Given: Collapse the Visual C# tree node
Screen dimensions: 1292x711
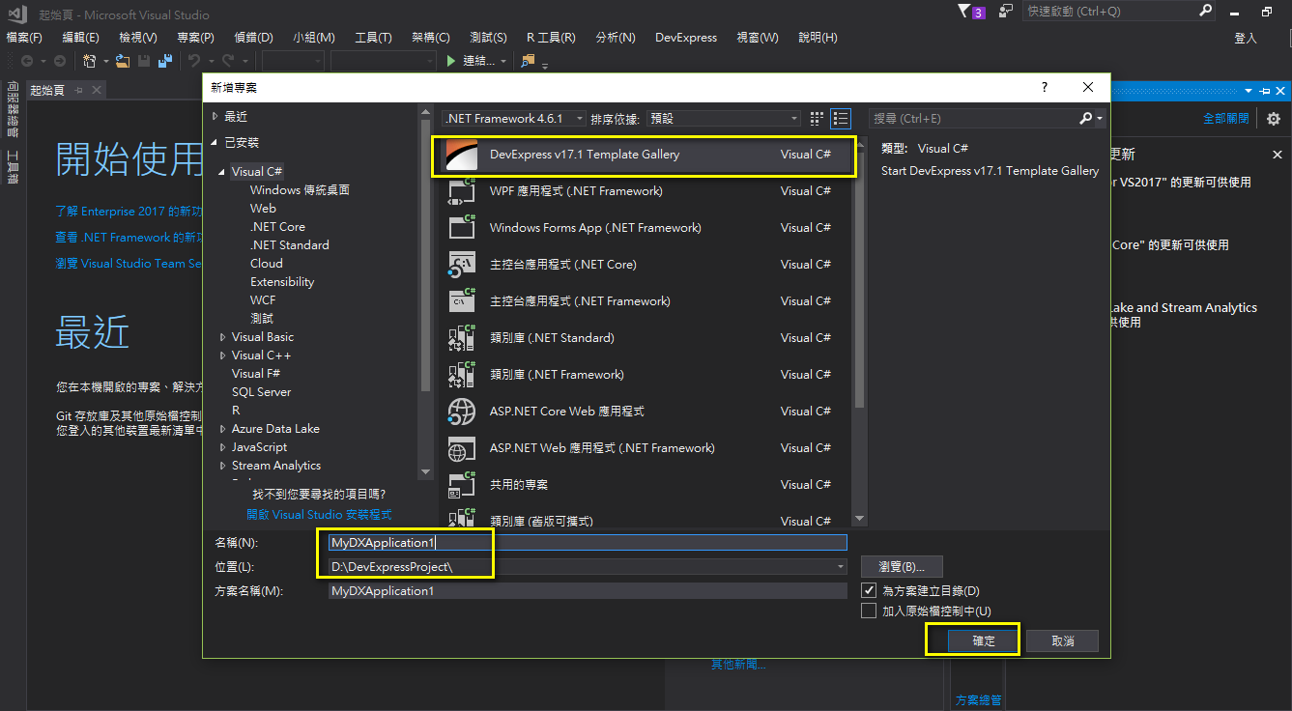Looking at the screenshot, I should (223, 172).
